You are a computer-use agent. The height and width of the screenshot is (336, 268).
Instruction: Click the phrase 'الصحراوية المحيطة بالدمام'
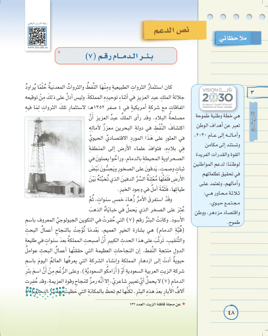pyautogui.click(x=156, y=159)
